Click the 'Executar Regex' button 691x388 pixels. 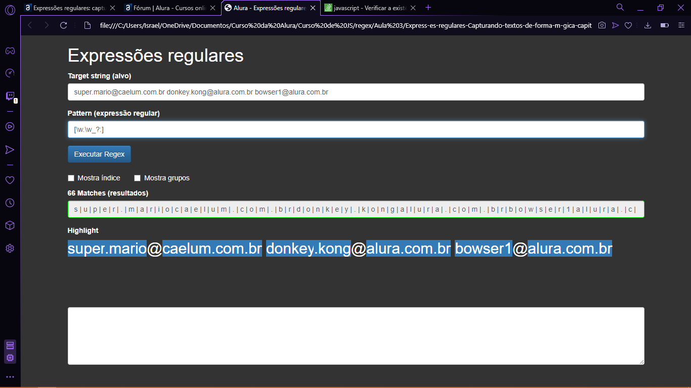99,154
